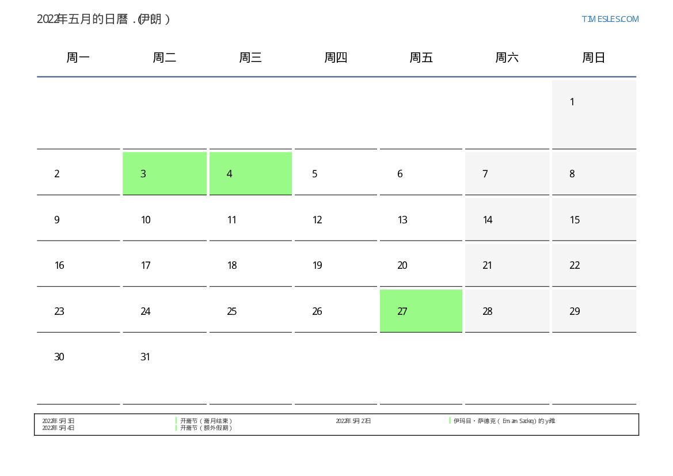Select day 6 on the calendar
The width and height of the screenshot is (673, 476).
click(x=421, y=173)
